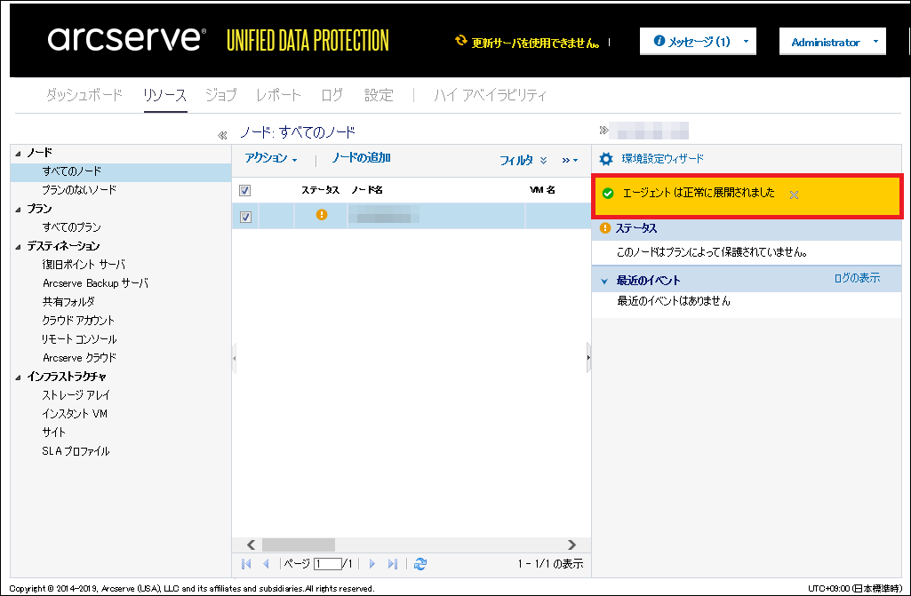Open the 環境設定ウィザード link
This screenshot has height=596, width=911.
coord(662,159)
